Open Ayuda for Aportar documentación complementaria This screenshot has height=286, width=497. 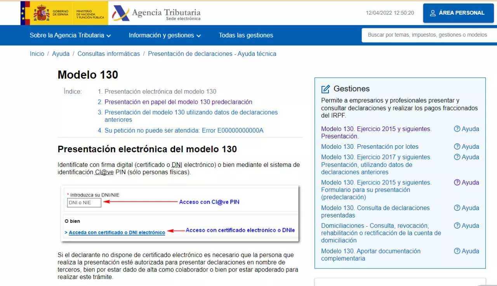pyautogui.click(x=467, y=251)
